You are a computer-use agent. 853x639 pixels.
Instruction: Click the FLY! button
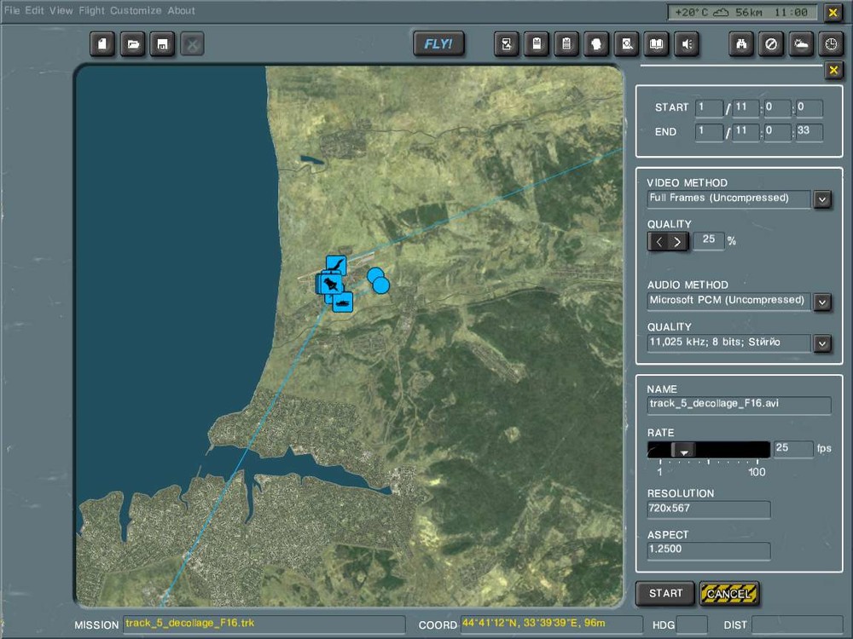[x=438, y=44]
